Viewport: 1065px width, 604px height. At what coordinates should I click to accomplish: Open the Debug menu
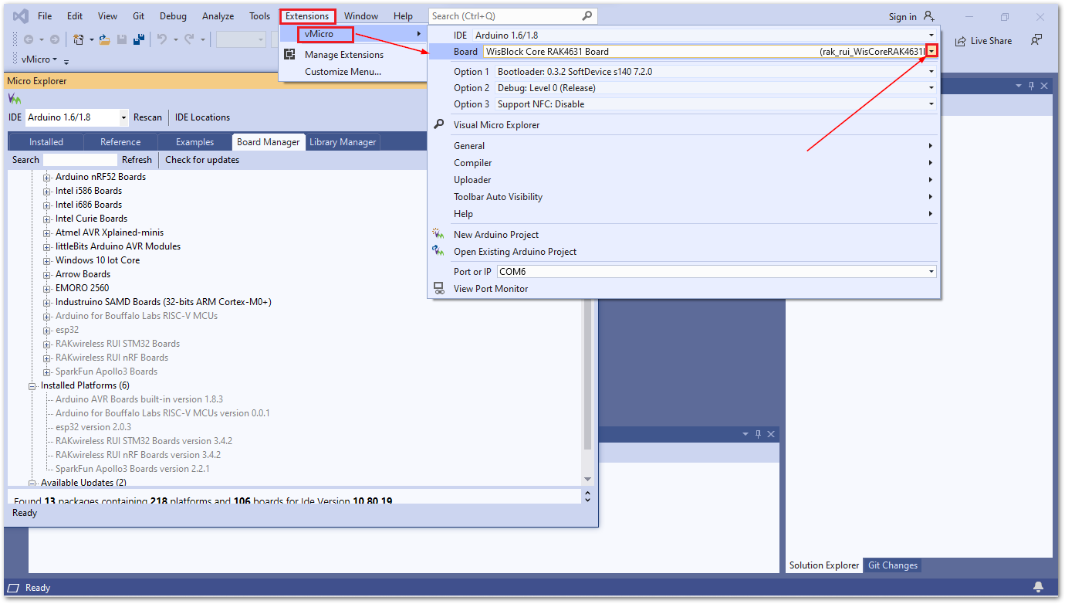click(x=173, y=16)
